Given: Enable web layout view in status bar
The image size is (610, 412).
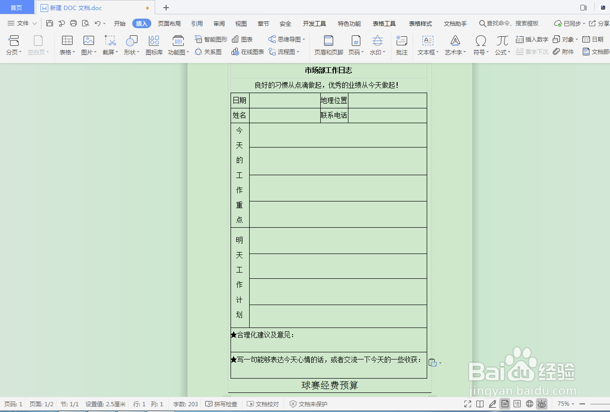Looking at the screenshot, I should click(530, 404).
